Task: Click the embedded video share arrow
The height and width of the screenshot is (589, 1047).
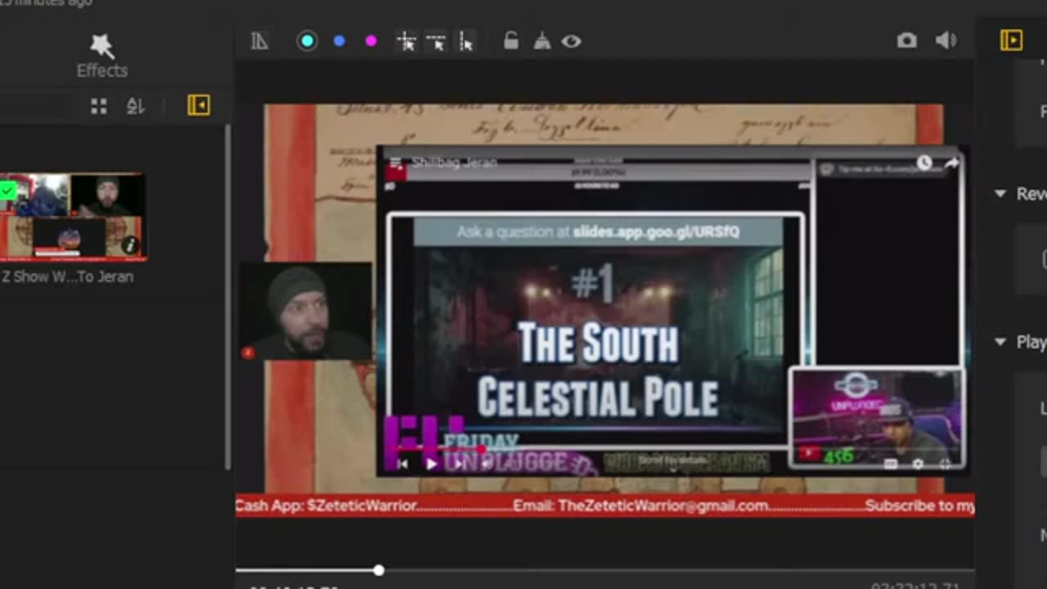Action: [951, 164]
